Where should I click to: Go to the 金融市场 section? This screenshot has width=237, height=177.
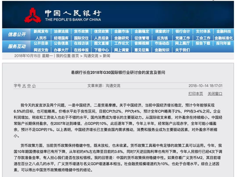click(x=122, y=32)
